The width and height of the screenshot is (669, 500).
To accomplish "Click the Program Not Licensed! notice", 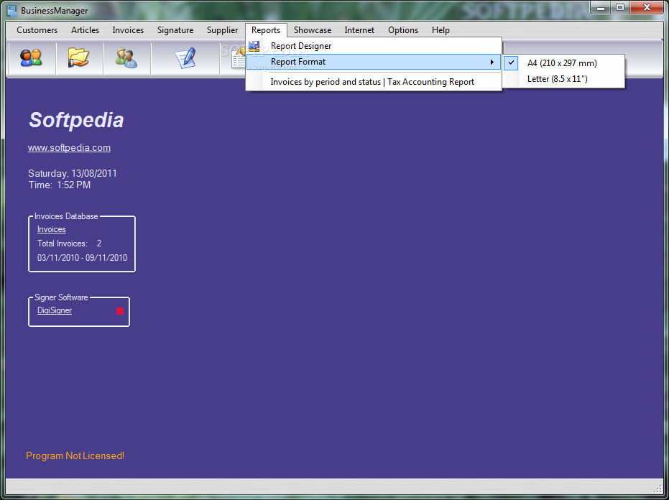I will (75, 455).
